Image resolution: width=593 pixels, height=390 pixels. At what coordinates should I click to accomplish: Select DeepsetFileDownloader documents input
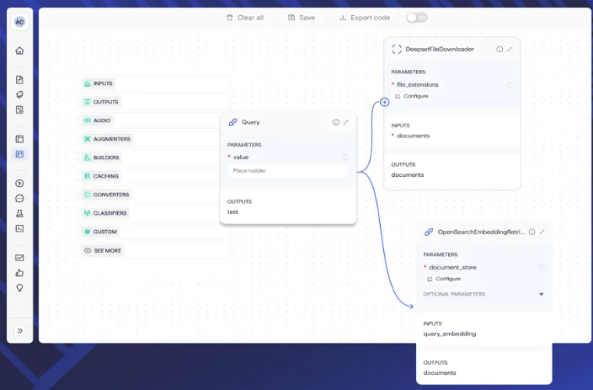(x=413, y=136)
